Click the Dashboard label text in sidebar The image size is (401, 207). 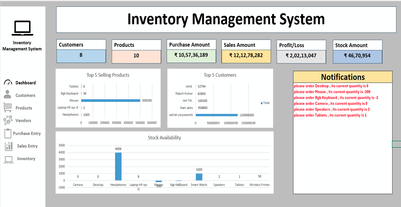coord(26,82)
